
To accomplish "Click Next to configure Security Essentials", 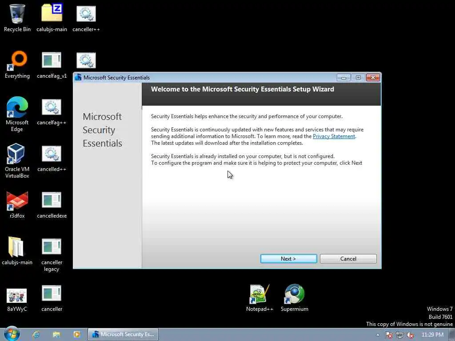I will coord(288,259).
